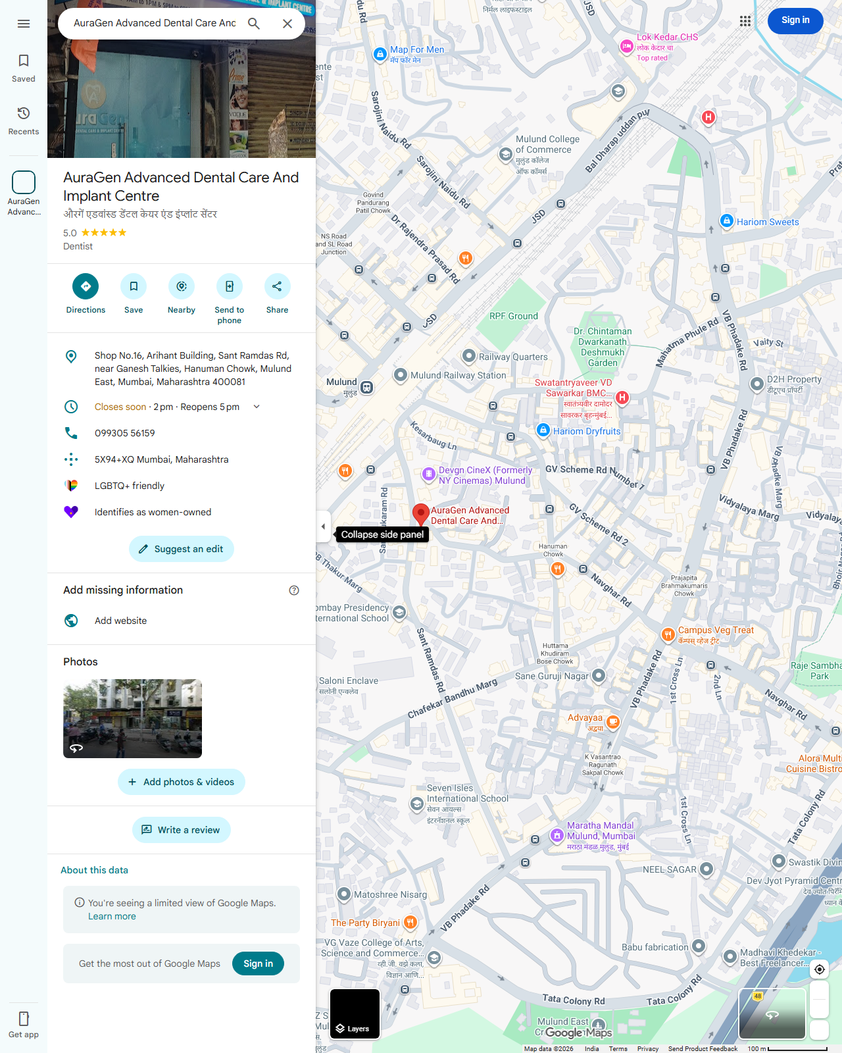Click the Swatantryaveer VD Sawarkar hospital marker
This screenshot has height=1053, width=842.
[x=622, y=398]
